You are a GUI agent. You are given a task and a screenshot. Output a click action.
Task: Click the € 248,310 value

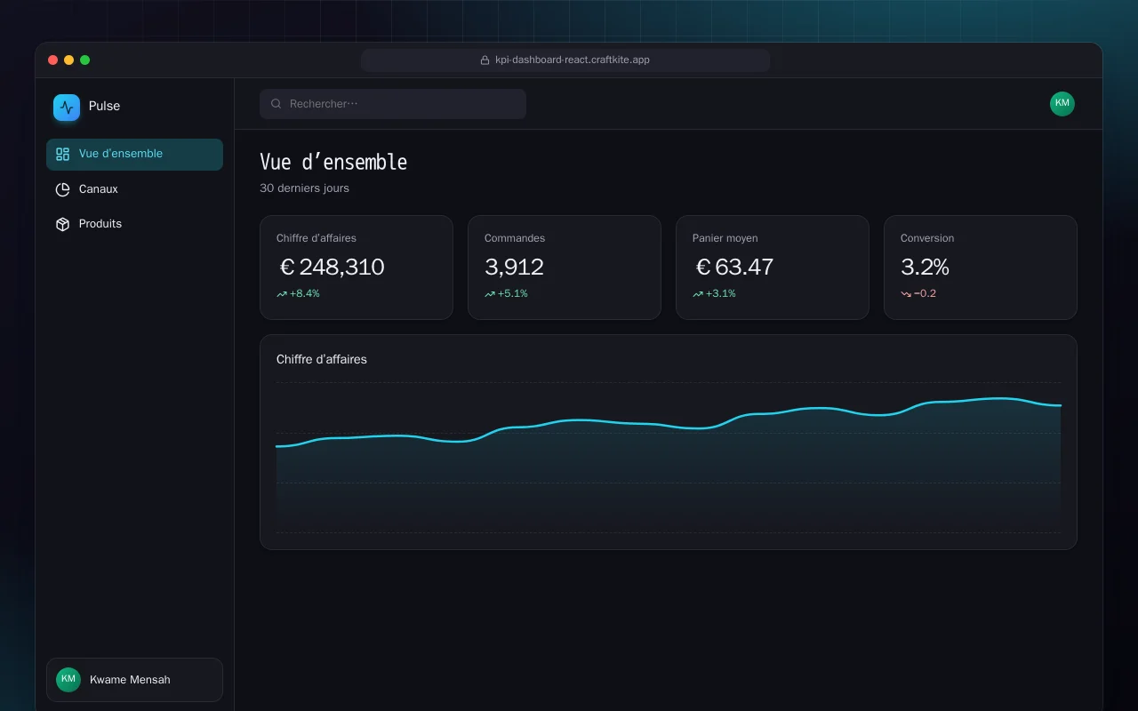point(332,267)
